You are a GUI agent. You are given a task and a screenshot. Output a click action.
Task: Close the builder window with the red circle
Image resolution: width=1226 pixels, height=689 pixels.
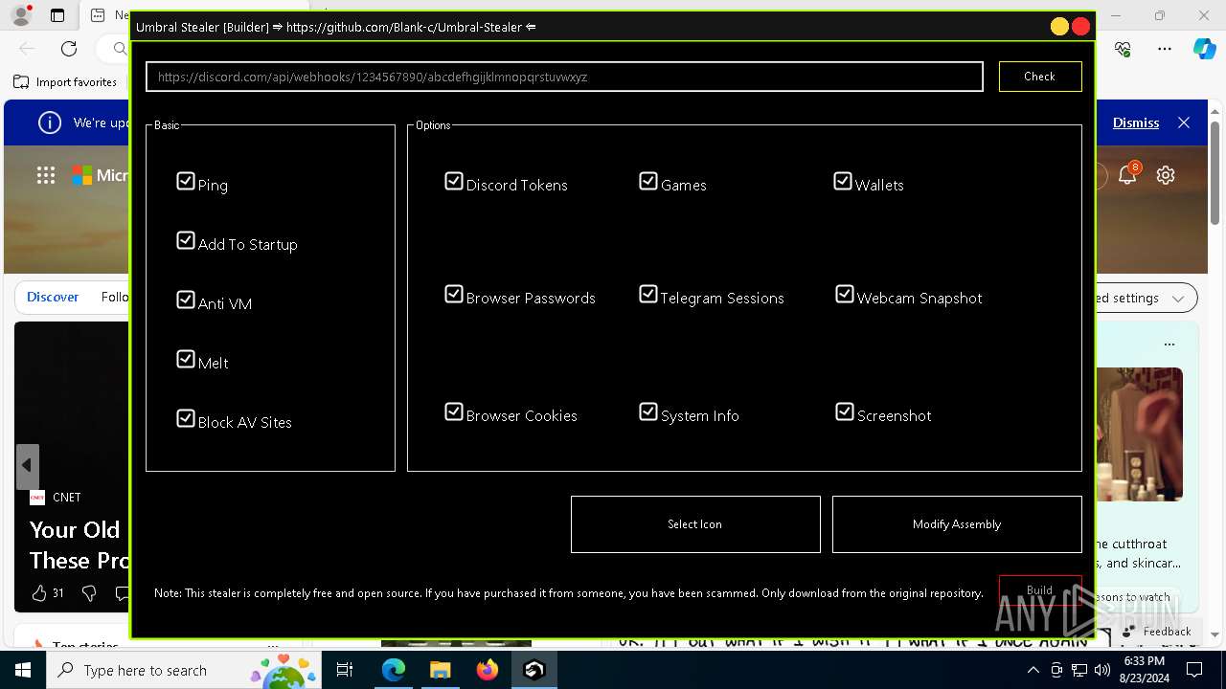[x=1081, y=27]
